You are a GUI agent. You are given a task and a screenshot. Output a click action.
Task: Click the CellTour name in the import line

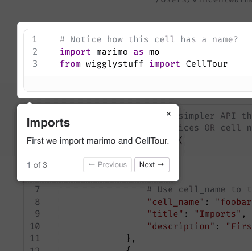tap(206, 64)
